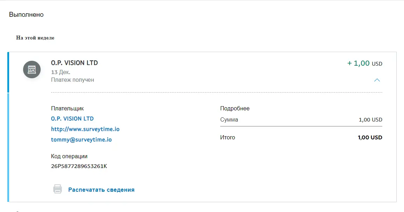The width and height of the screenshot is (404, 212).
Task: Click the Распечатать сведения link
Action: click(x=101, y=190)
